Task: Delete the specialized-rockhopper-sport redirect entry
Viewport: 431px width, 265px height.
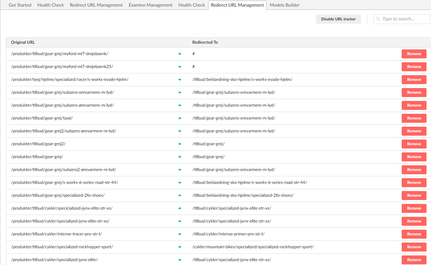Action: 414,247
